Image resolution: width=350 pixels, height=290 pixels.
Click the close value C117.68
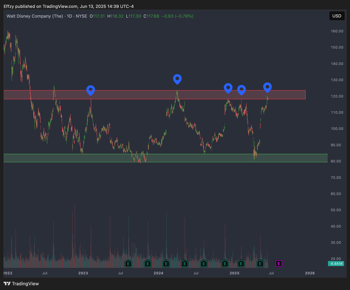151,16
